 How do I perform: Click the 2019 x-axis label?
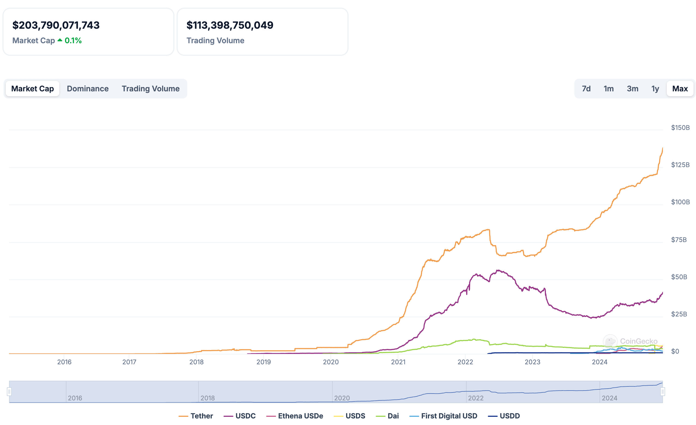[x=264, y=362]
